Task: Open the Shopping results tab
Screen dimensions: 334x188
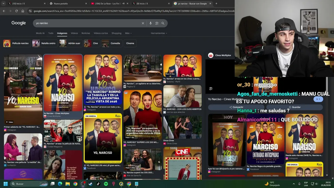Action: point(116,33)
